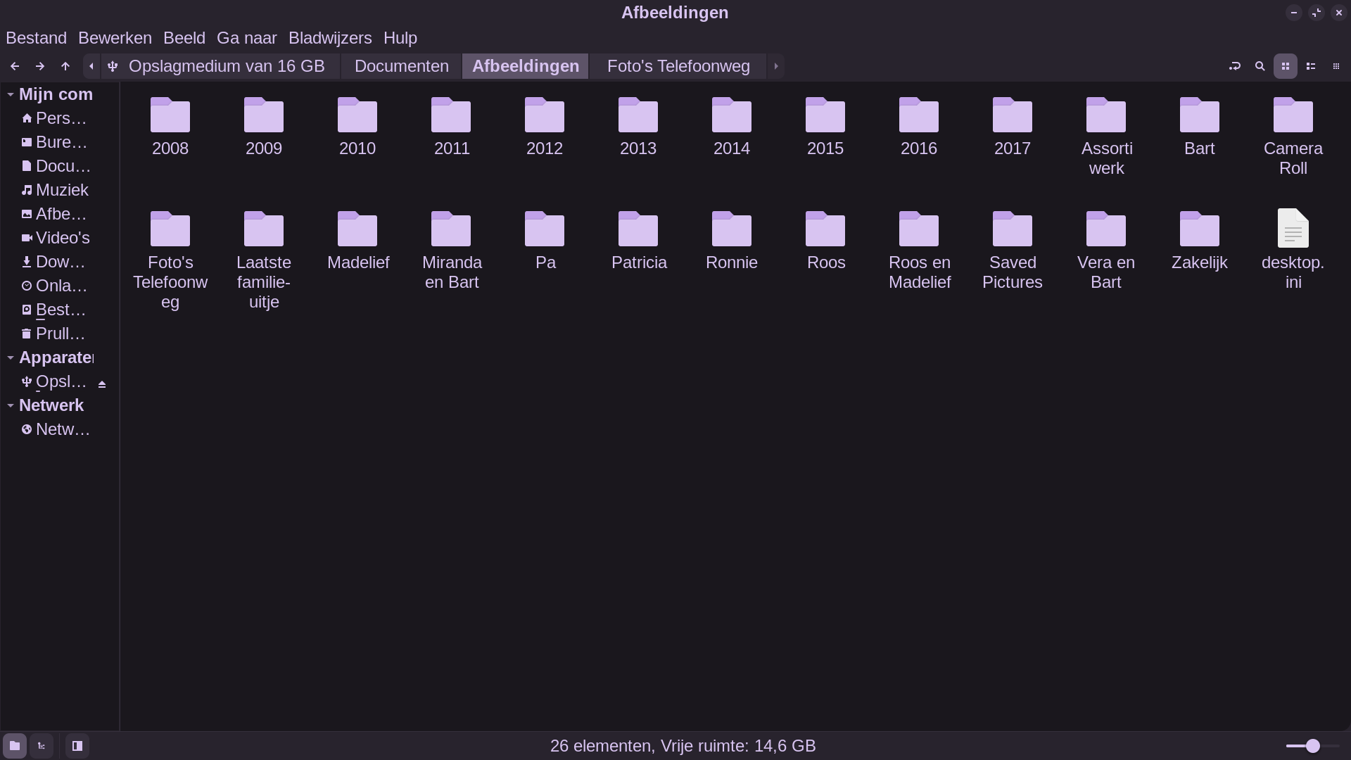The width and height of the screenshot is (1351, 760).
Task: Open the desktop.ini file icon
Action: pyautogui.click(x=1293, y=229)
